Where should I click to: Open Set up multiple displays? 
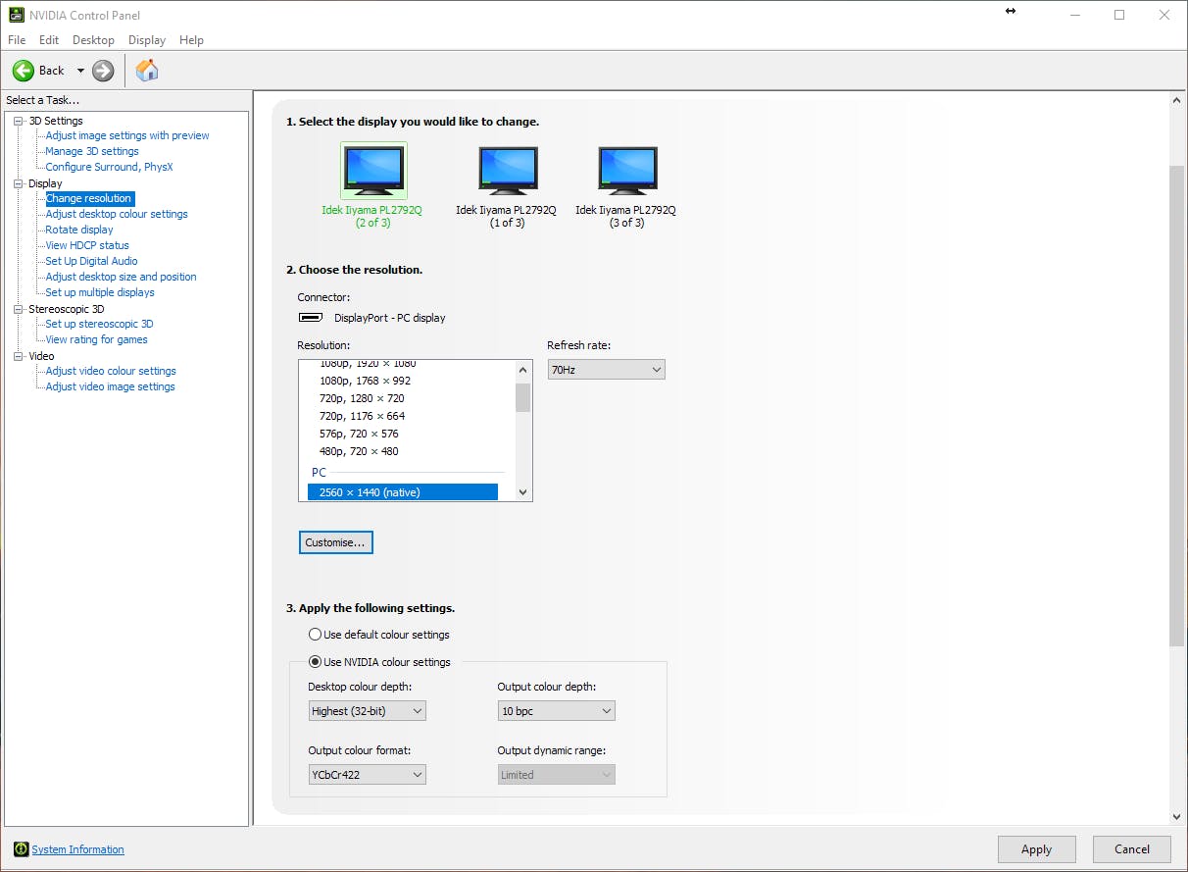click(100, 292)
